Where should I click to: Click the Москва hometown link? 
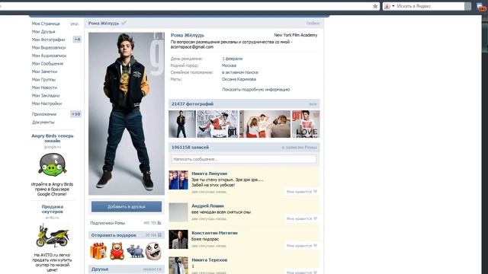click(x=229, y=65)
